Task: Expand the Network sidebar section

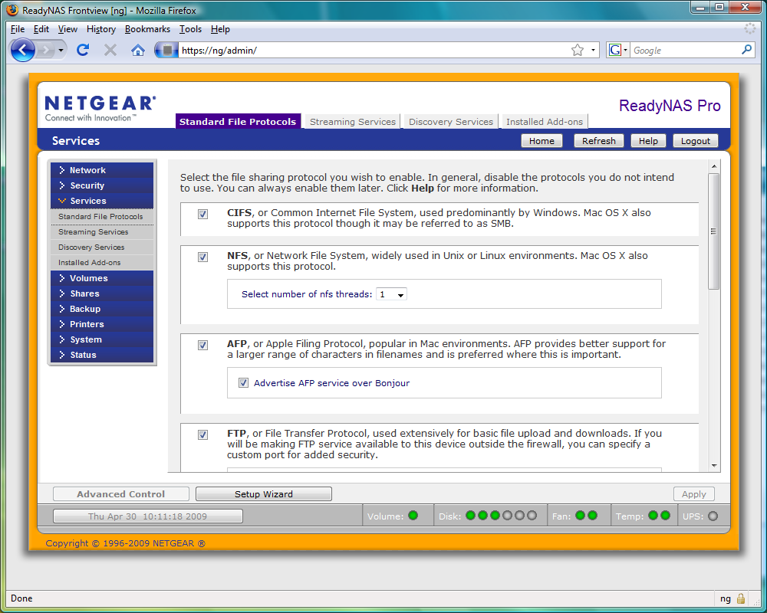Action: pos(102,169)
